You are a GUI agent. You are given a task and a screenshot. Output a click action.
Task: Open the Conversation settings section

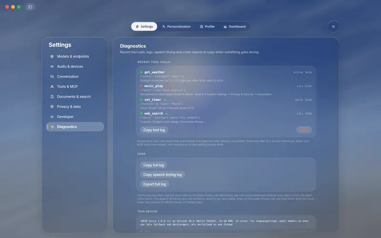pyautogui.click(x=75, y=77)
